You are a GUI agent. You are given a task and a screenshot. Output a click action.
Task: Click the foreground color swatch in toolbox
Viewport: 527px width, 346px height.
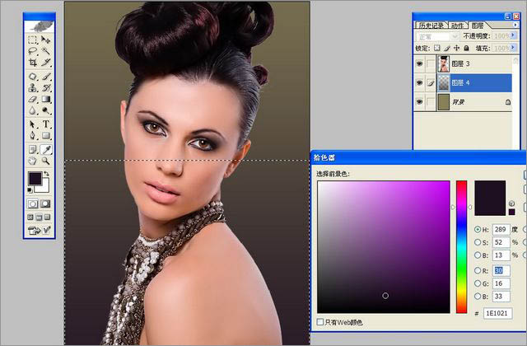(35, 179)
